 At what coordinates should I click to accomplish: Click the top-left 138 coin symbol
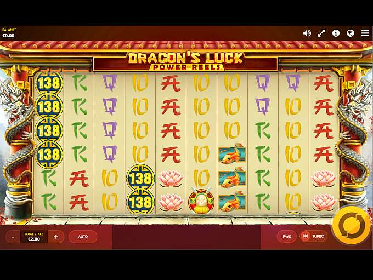(49, 83)
